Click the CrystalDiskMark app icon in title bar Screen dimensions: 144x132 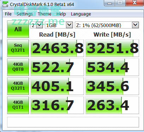click(x=5, y=4)
